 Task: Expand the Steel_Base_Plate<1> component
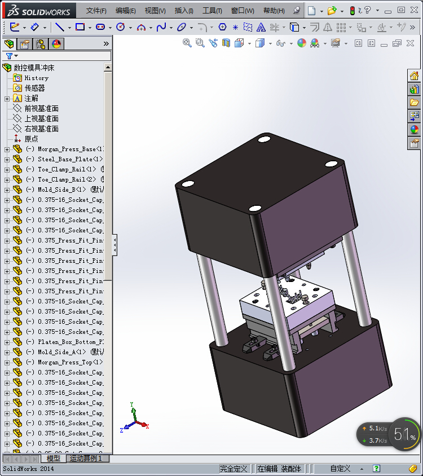click(x=7, y=160)
